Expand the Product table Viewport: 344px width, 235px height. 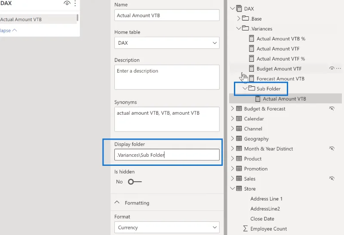tap(232, 159)
